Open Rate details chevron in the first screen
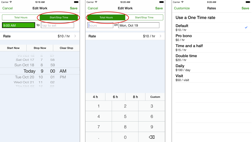This screenshot has height=142, width=252. pos(75,36)
